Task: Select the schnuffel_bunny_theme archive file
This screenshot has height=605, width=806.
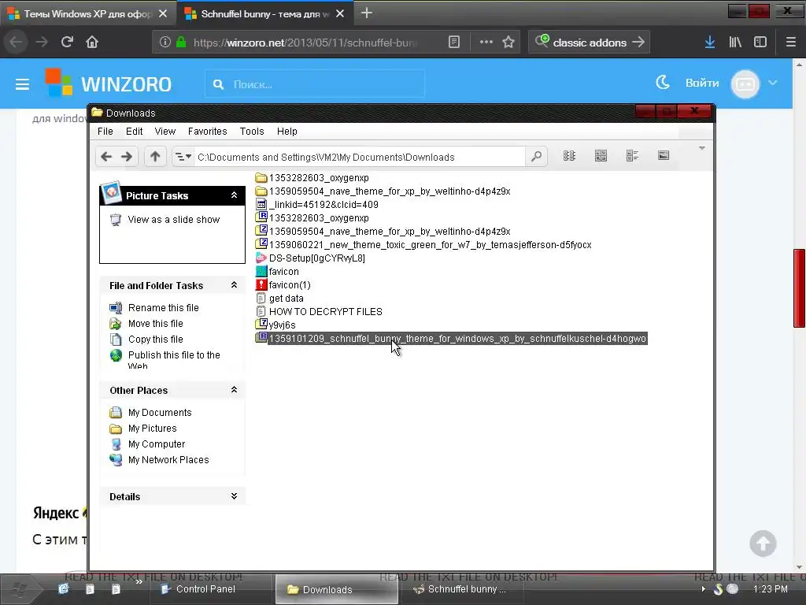Action: click(451, 339)
